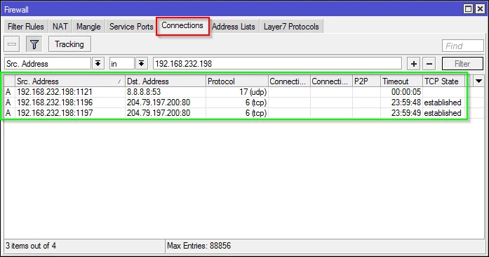Open the Service Ports tab
Image resolution: width=489 pixels, height=257 pixels.
coord(131,27)
